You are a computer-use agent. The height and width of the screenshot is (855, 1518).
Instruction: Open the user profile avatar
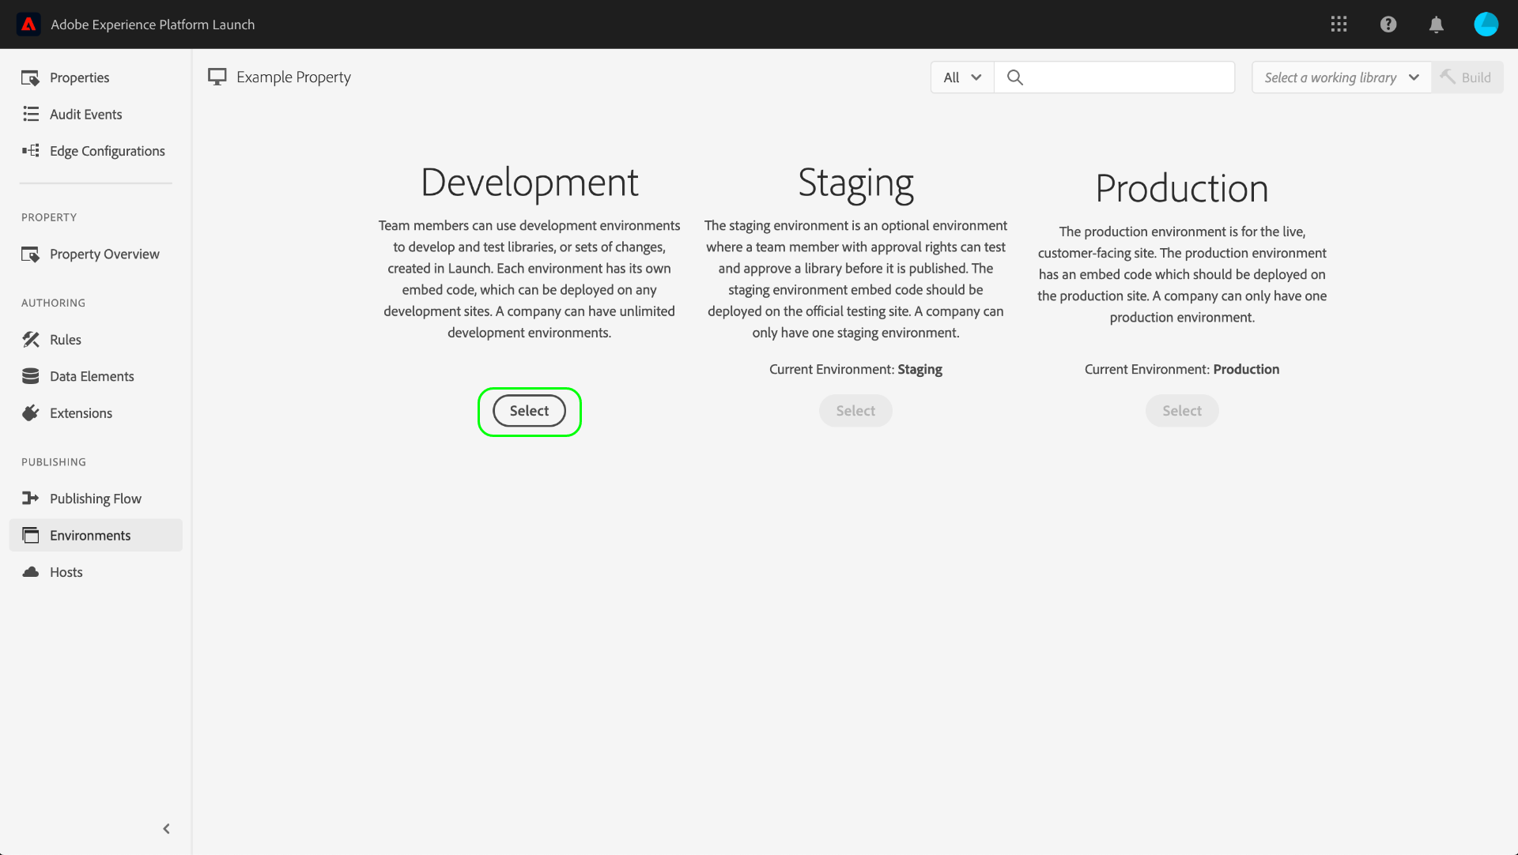click(1486, 24)
